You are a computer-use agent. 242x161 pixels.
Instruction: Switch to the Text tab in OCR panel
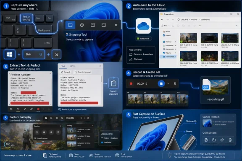[x=63, y=66]
